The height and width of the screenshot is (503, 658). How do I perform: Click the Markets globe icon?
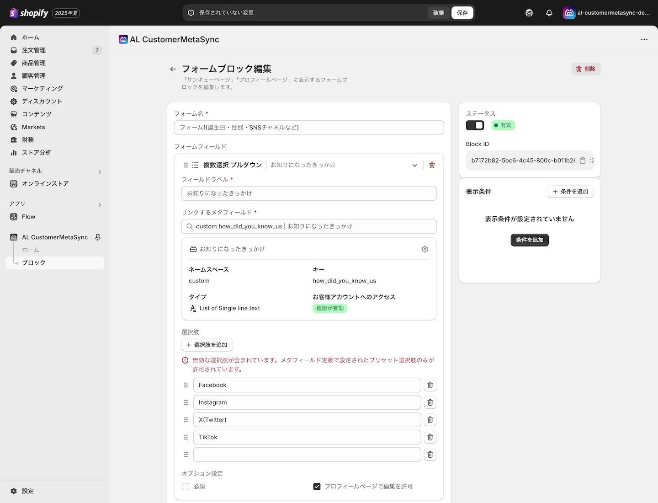click(x=14, y=127)
